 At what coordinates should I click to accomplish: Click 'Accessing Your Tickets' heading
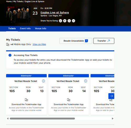click(x=26, y=55)
